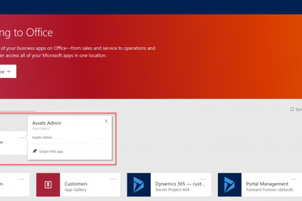Click Unpin this app
Image resolution: width=302 pixels, height=201 pixels.
(51, 152)
